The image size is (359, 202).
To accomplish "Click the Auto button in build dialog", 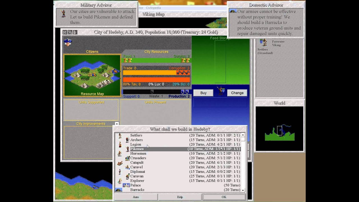I will 136,197.
